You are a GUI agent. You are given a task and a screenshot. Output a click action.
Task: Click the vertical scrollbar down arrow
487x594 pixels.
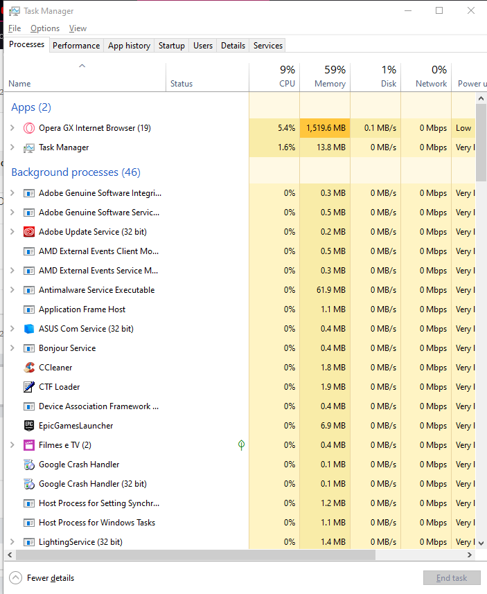click(x=481, y=543)
